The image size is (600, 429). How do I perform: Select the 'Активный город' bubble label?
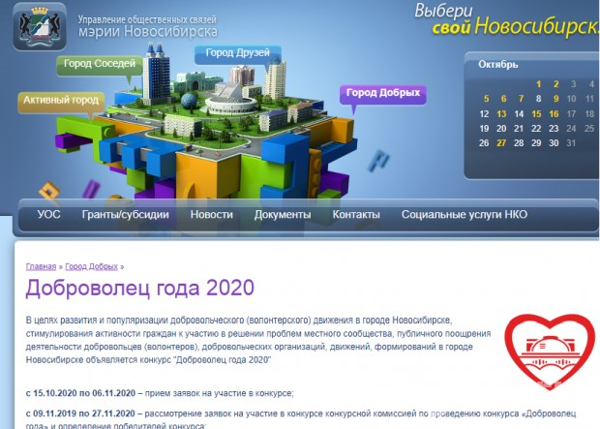[61, 100]
